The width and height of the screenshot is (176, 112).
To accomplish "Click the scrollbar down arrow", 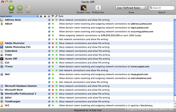I will pyautogui.click(x=175, y=107).
